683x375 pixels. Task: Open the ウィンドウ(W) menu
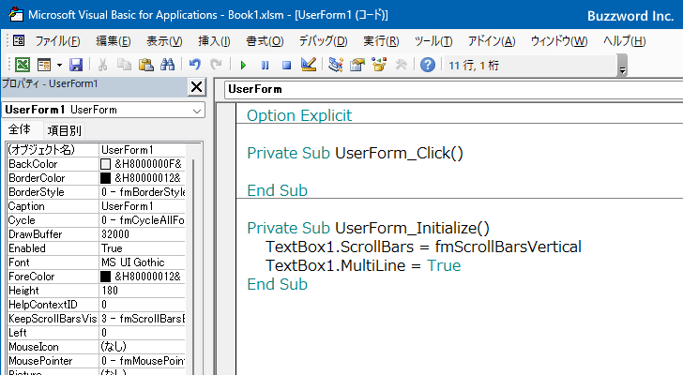[x=559, y=41]
